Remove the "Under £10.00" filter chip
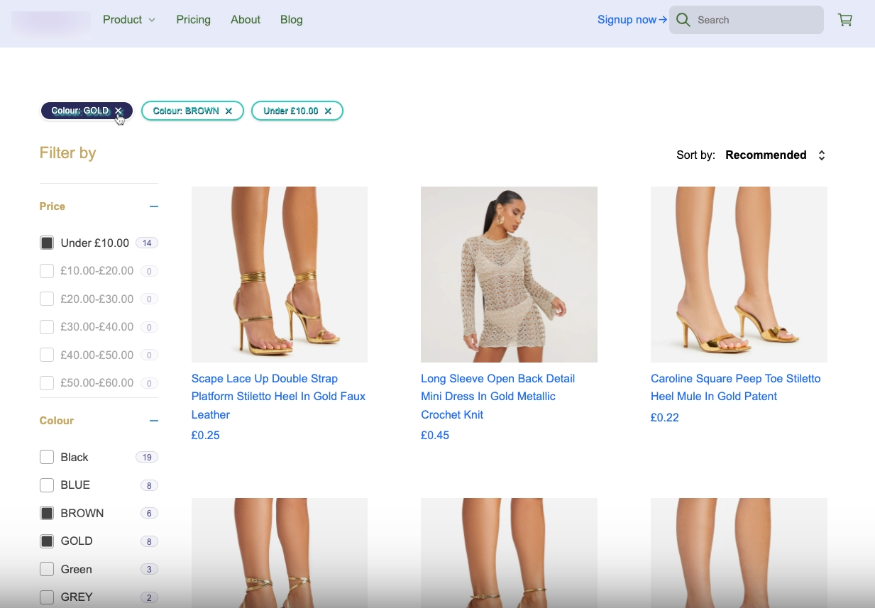 click(x=328, y=111)
